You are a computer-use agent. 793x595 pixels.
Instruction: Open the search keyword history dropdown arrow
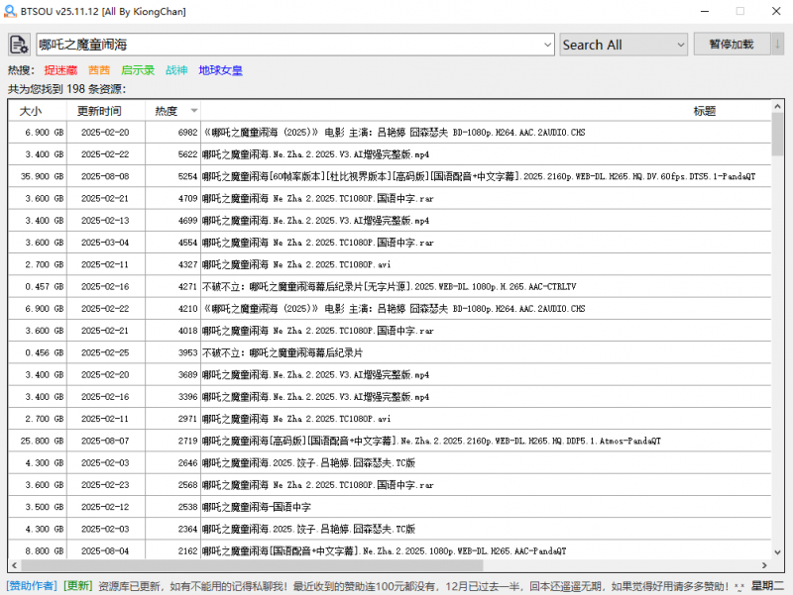tap(548, 45)
